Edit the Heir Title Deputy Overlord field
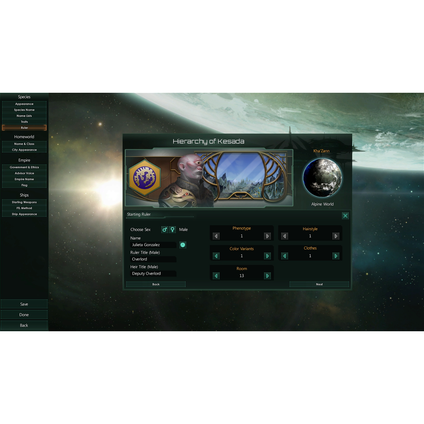This screenshot has height=424, width=424. click(x=153, y=273)
